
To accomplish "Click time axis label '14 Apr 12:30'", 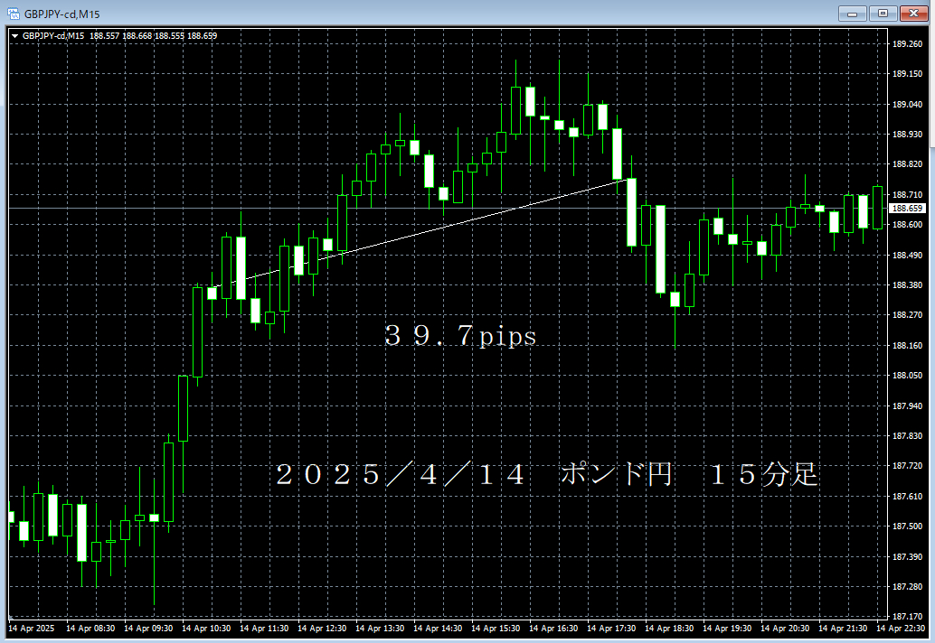I will click(322, 629).
